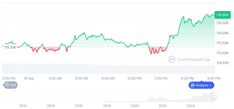
Task: Click 2012 on the mini overview chart
Action: [x=23, y=105]
